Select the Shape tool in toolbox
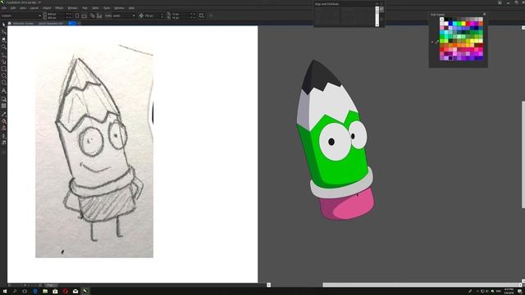 pyautogui.click(x=3, y=32)
